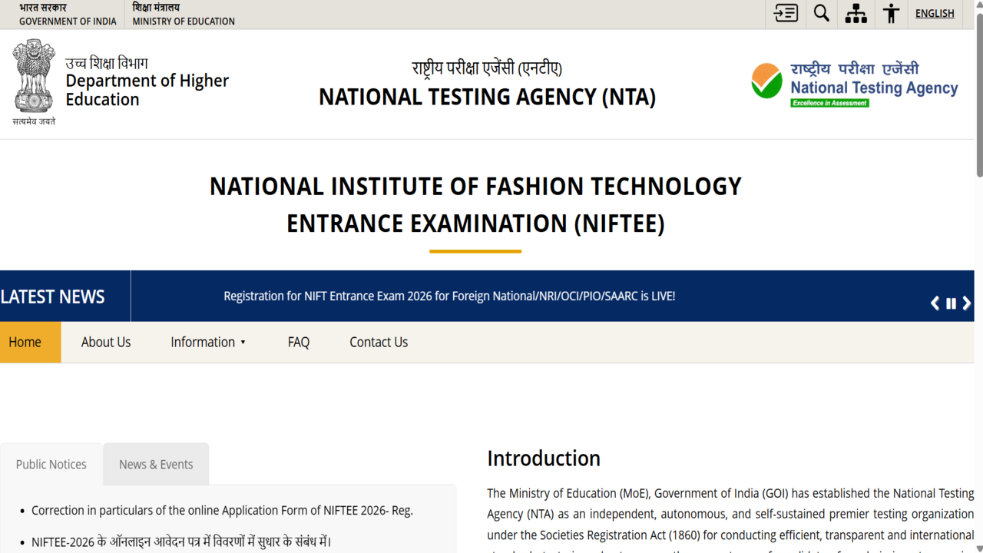
Task: Open the About Us page
Action: pos(106,343)
